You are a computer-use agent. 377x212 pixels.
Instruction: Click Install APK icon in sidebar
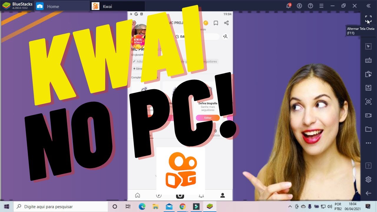368,88
